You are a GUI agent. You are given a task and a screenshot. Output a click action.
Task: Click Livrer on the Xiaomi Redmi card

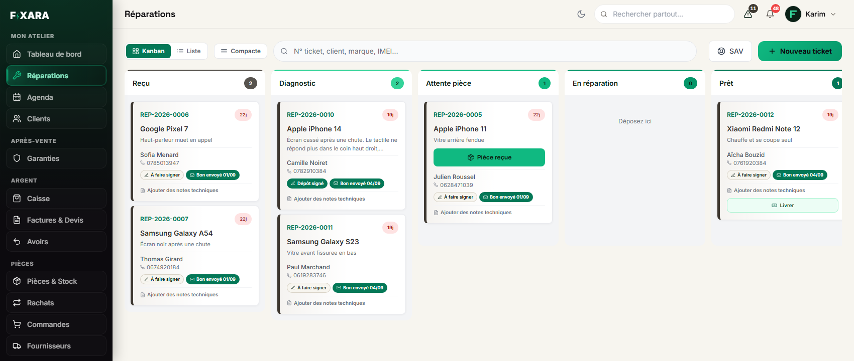(783, 206)
